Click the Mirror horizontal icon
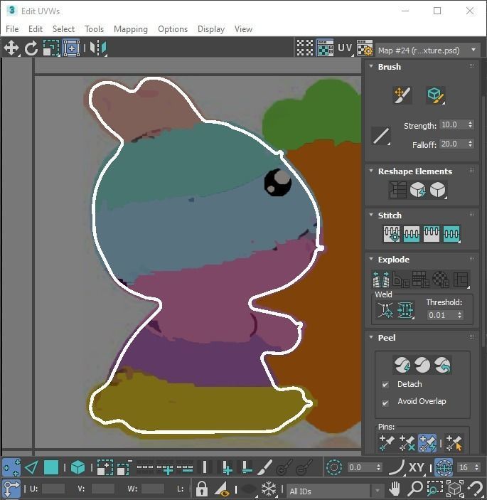The height and width of the screenshot is (500, 487). [98, 48]
